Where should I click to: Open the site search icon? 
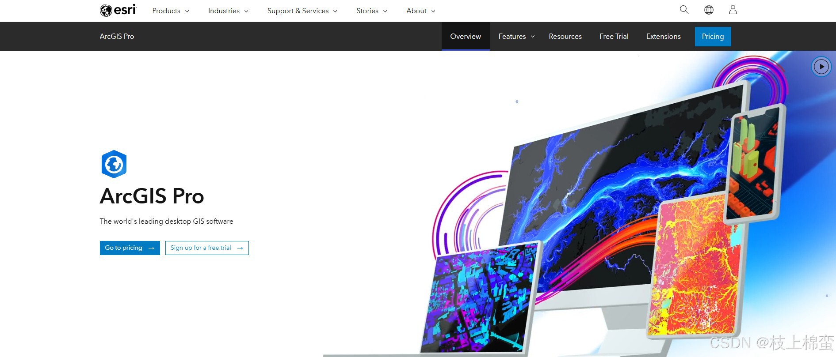point(684,10)
